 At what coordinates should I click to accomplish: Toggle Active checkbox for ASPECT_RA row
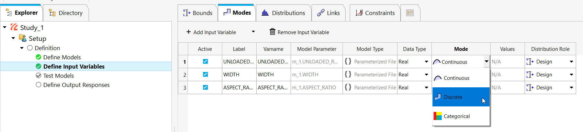pos(205,87)
